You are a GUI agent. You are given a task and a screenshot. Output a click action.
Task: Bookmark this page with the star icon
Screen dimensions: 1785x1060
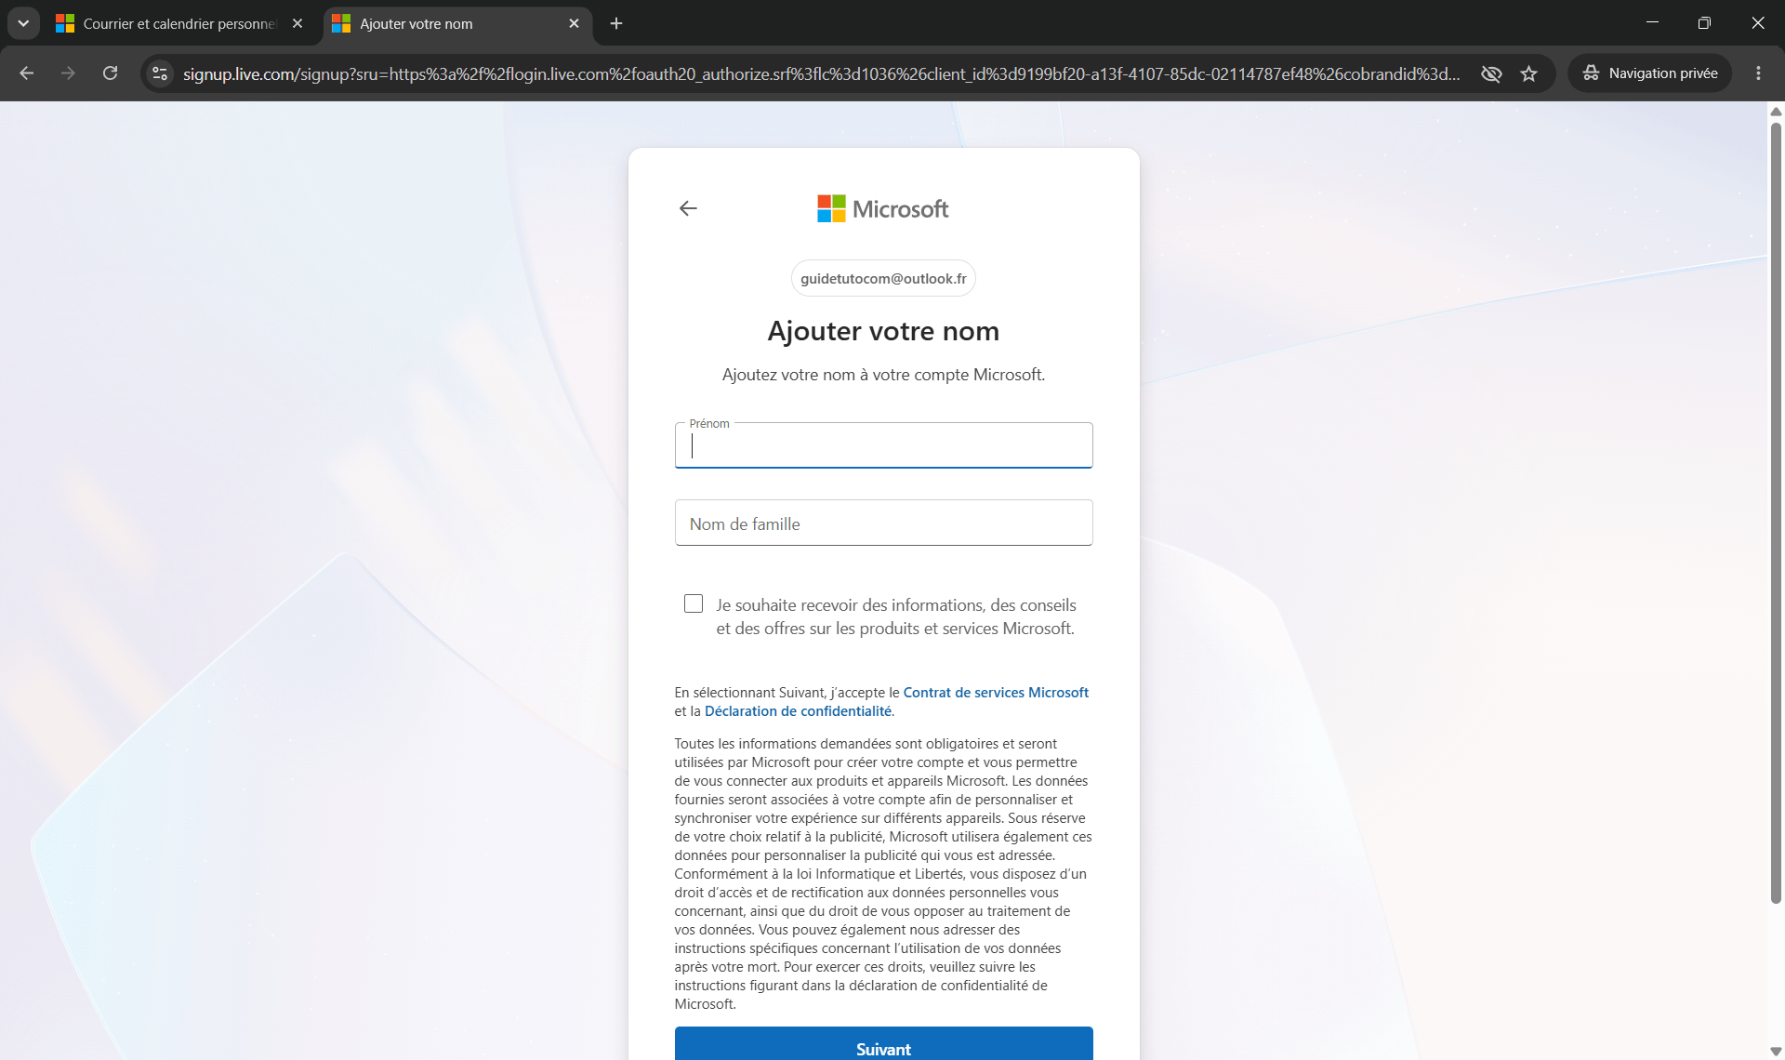tap(1528, 73)
